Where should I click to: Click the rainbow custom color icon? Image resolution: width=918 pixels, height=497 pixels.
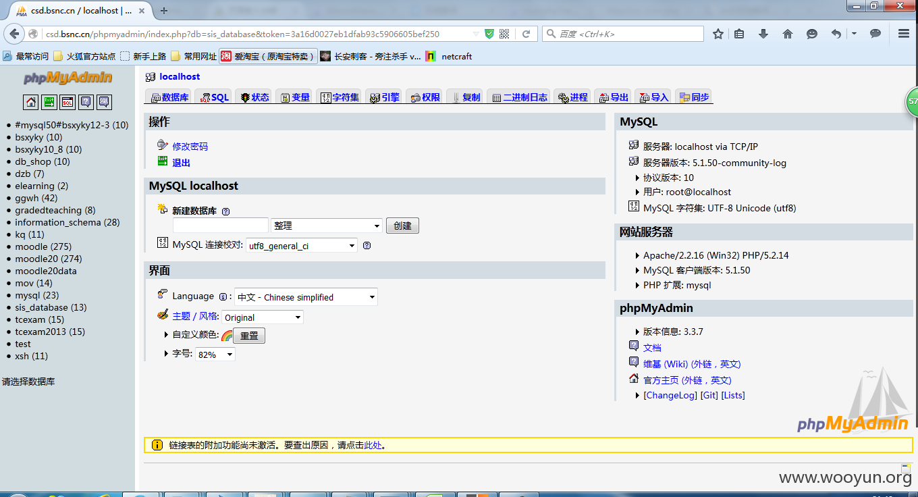[x=227, y=336]
